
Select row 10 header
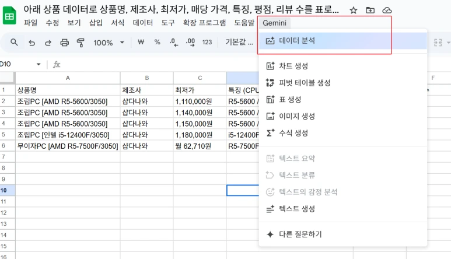[8, 190]
